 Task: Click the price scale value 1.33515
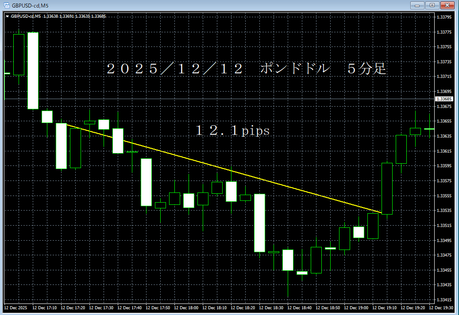[444, 226]
